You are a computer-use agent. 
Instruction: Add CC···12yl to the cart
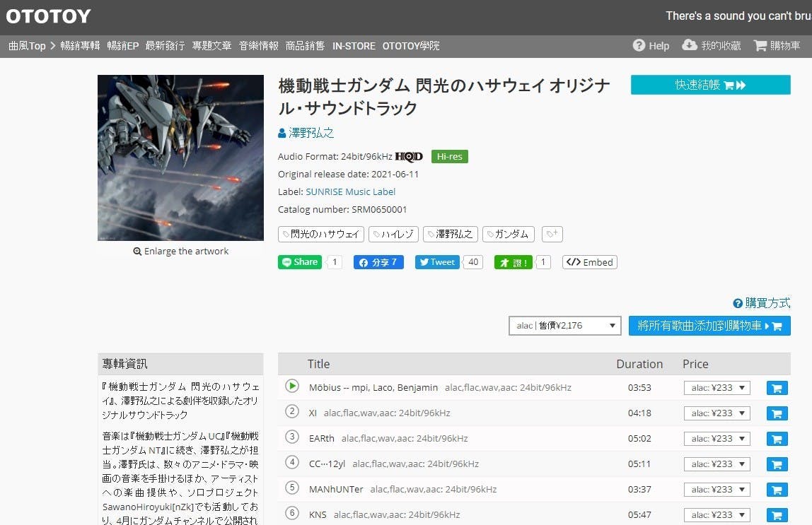point(777,464)
